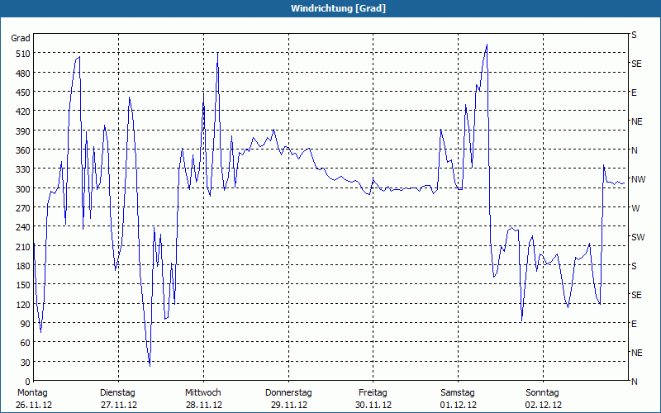The height and width of the screenshot is (413, 661).
Task: Select the date 02.12.12
Action: [x=544, y=405]
